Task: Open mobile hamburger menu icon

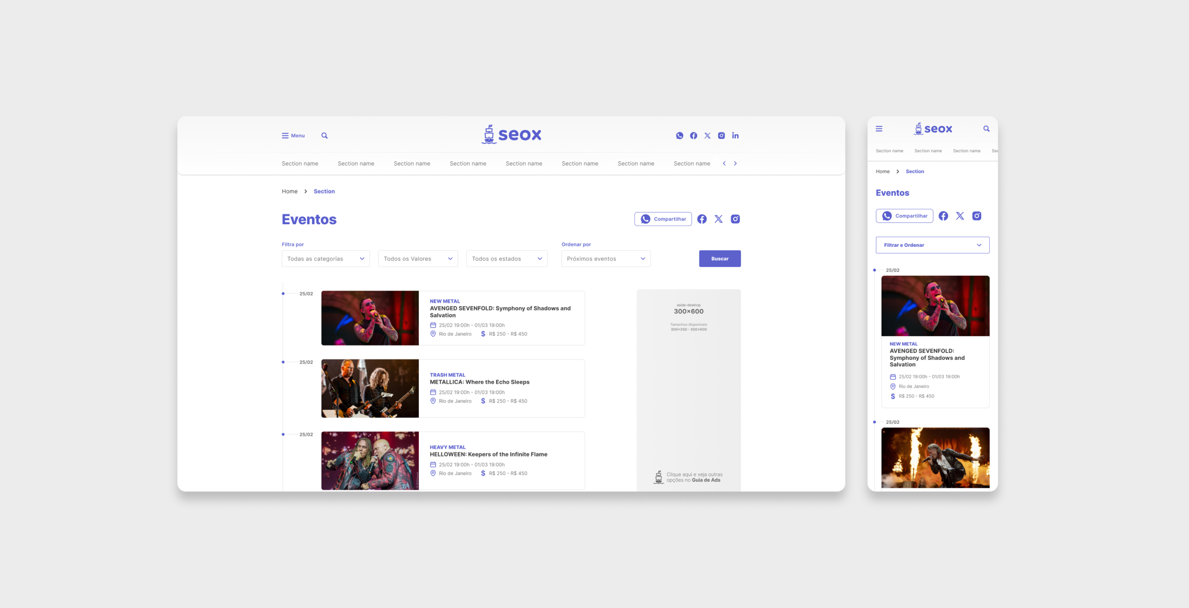Action: 879,129
